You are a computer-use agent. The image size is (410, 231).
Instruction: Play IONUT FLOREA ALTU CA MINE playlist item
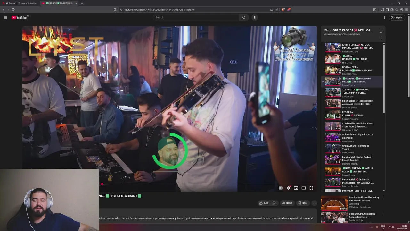pyautogui.click(x=352, y=48)
